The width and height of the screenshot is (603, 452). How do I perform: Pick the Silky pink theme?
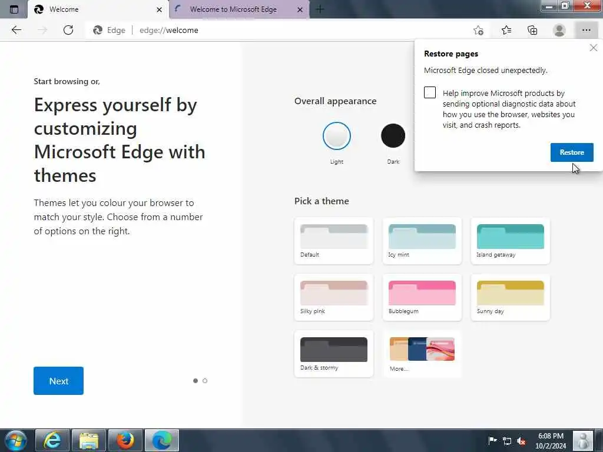pyautogui.click(x=333, y=297)
